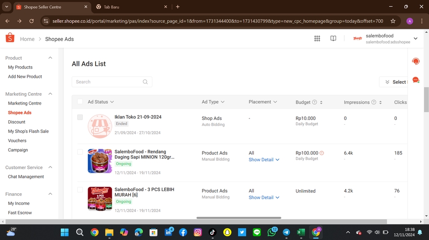Open Campaign in sidebar
The width and height of the screenshot is (429, 240).
[18, 150]
